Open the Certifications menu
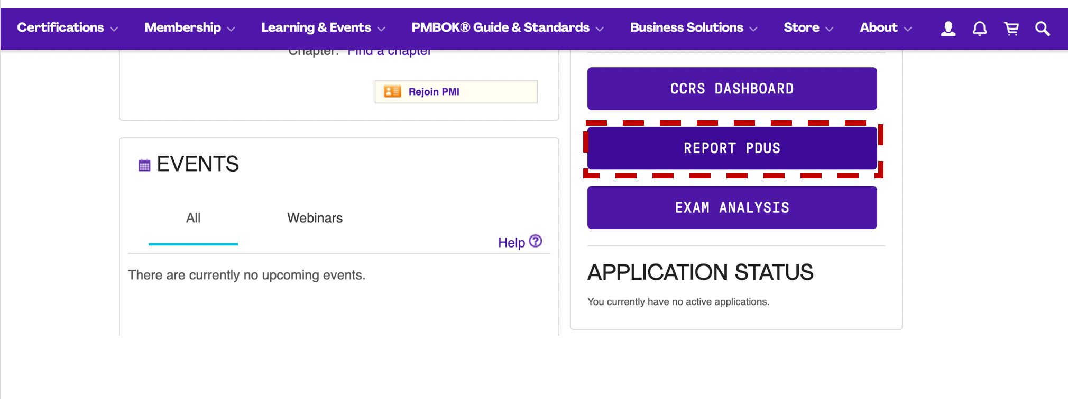This screenshot has height=399, width=1068. [x=60, y=27]
